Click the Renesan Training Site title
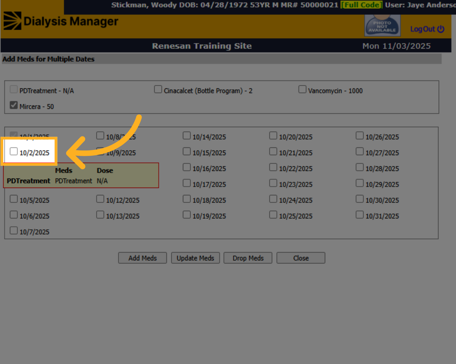 (202, 46)
